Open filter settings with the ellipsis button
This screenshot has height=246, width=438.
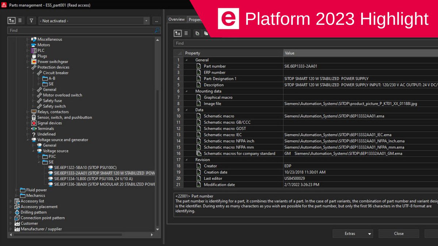(156, 21)
